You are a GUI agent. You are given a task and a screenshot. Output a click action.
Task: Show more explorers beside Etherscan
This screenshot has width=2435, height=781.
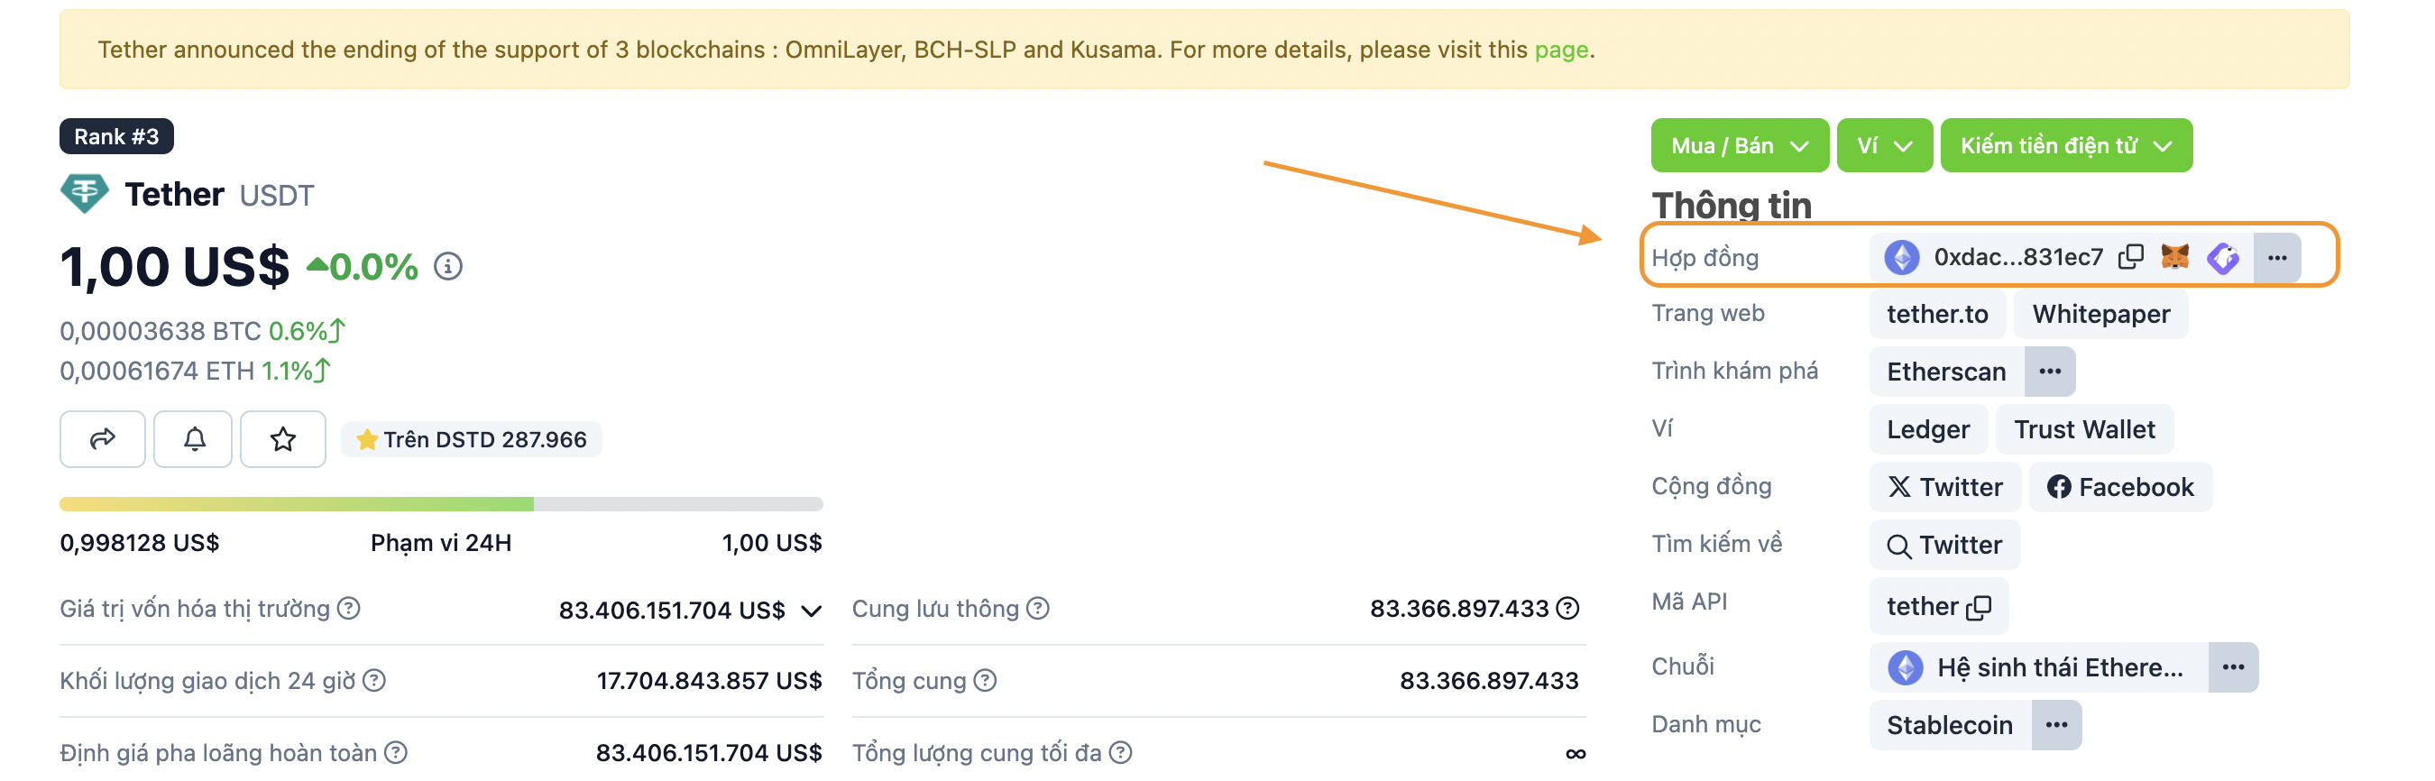(2049, 372)
